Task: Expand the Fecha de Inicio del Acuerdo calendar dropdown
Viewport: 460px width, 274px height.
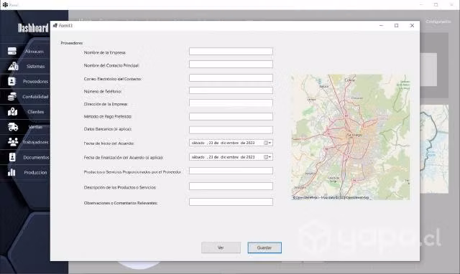Action: click(267, 143)
